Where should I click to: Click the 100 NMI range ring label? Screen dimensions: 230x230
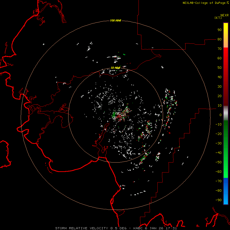point(116,20)
